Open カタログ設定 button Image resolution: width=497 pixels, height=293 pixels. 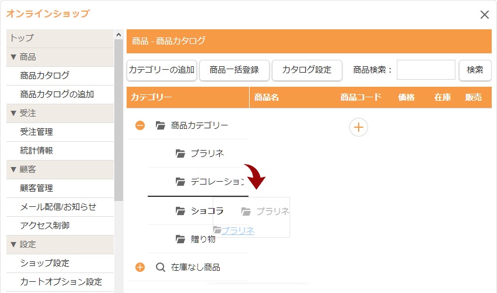pyautogui.click(x=307, y=70)
